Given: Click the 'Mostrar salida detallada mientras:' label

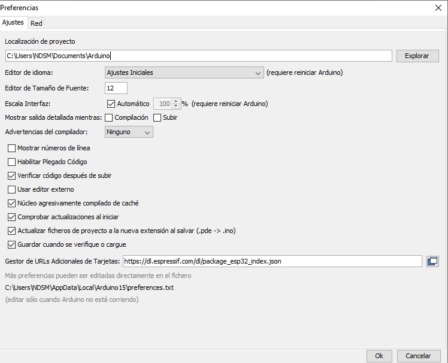Looking at the screenshot, I should click(53, 117).
